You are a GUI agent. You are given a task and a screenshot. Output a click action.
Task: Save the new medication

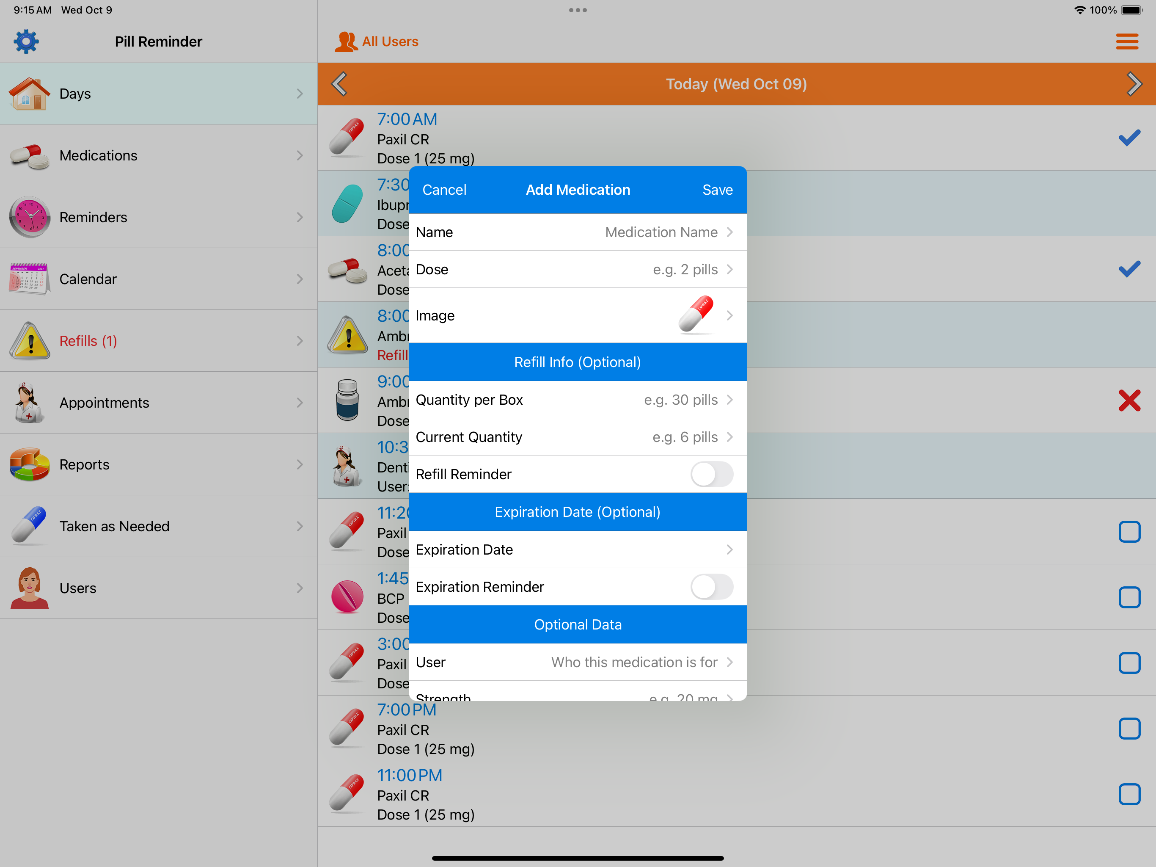717,189
